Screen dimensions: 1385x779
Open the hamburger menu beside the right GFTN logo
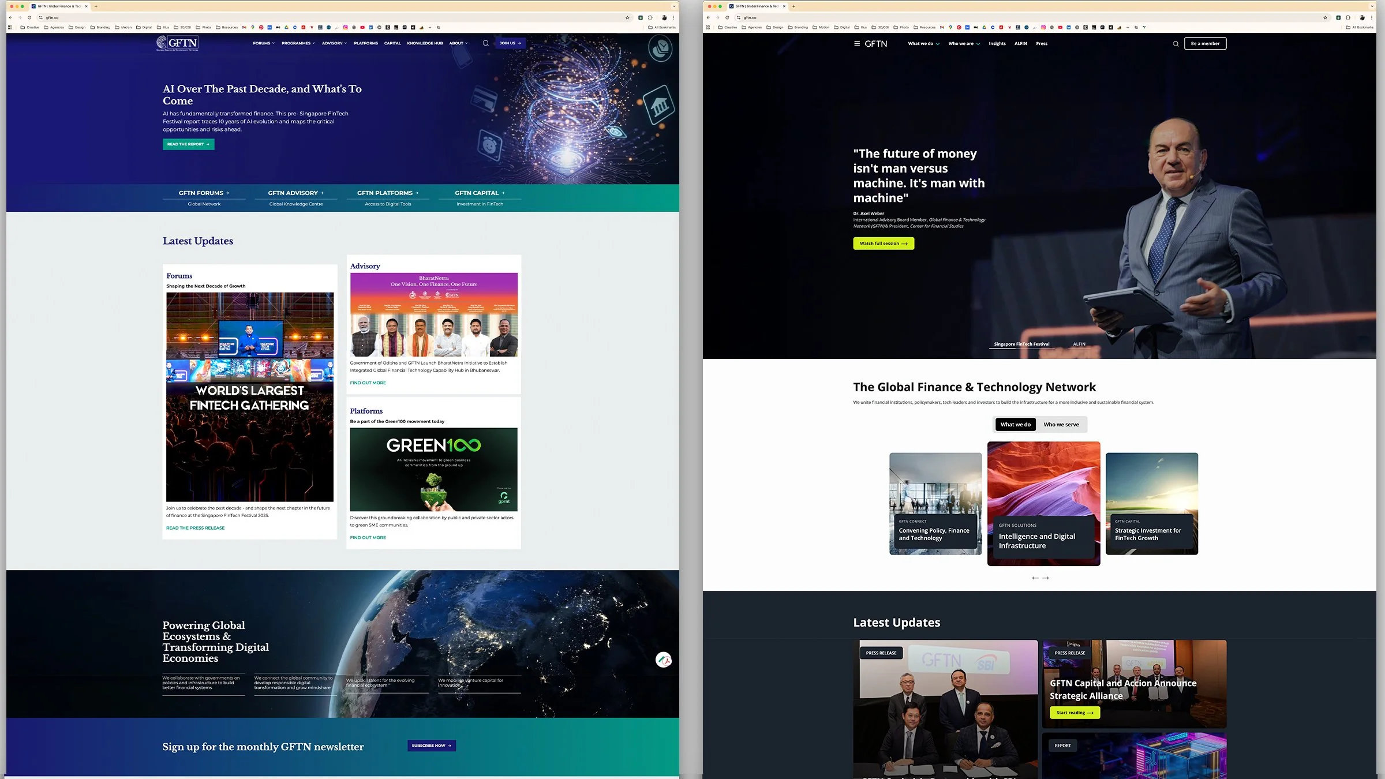click(857, 43)
